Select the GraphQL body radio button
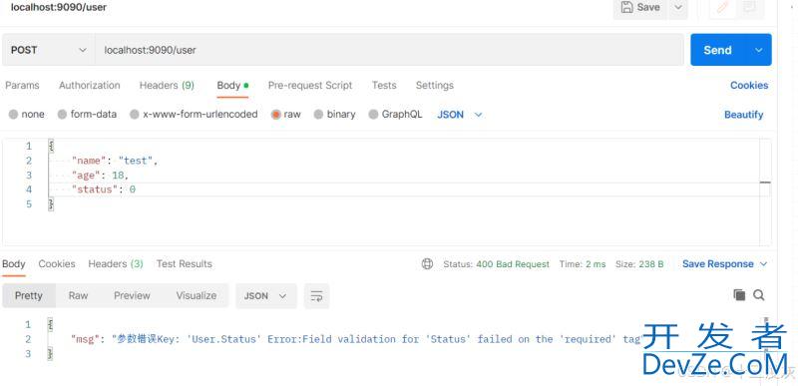Viewport: 798px width, 386px height. 373,115
